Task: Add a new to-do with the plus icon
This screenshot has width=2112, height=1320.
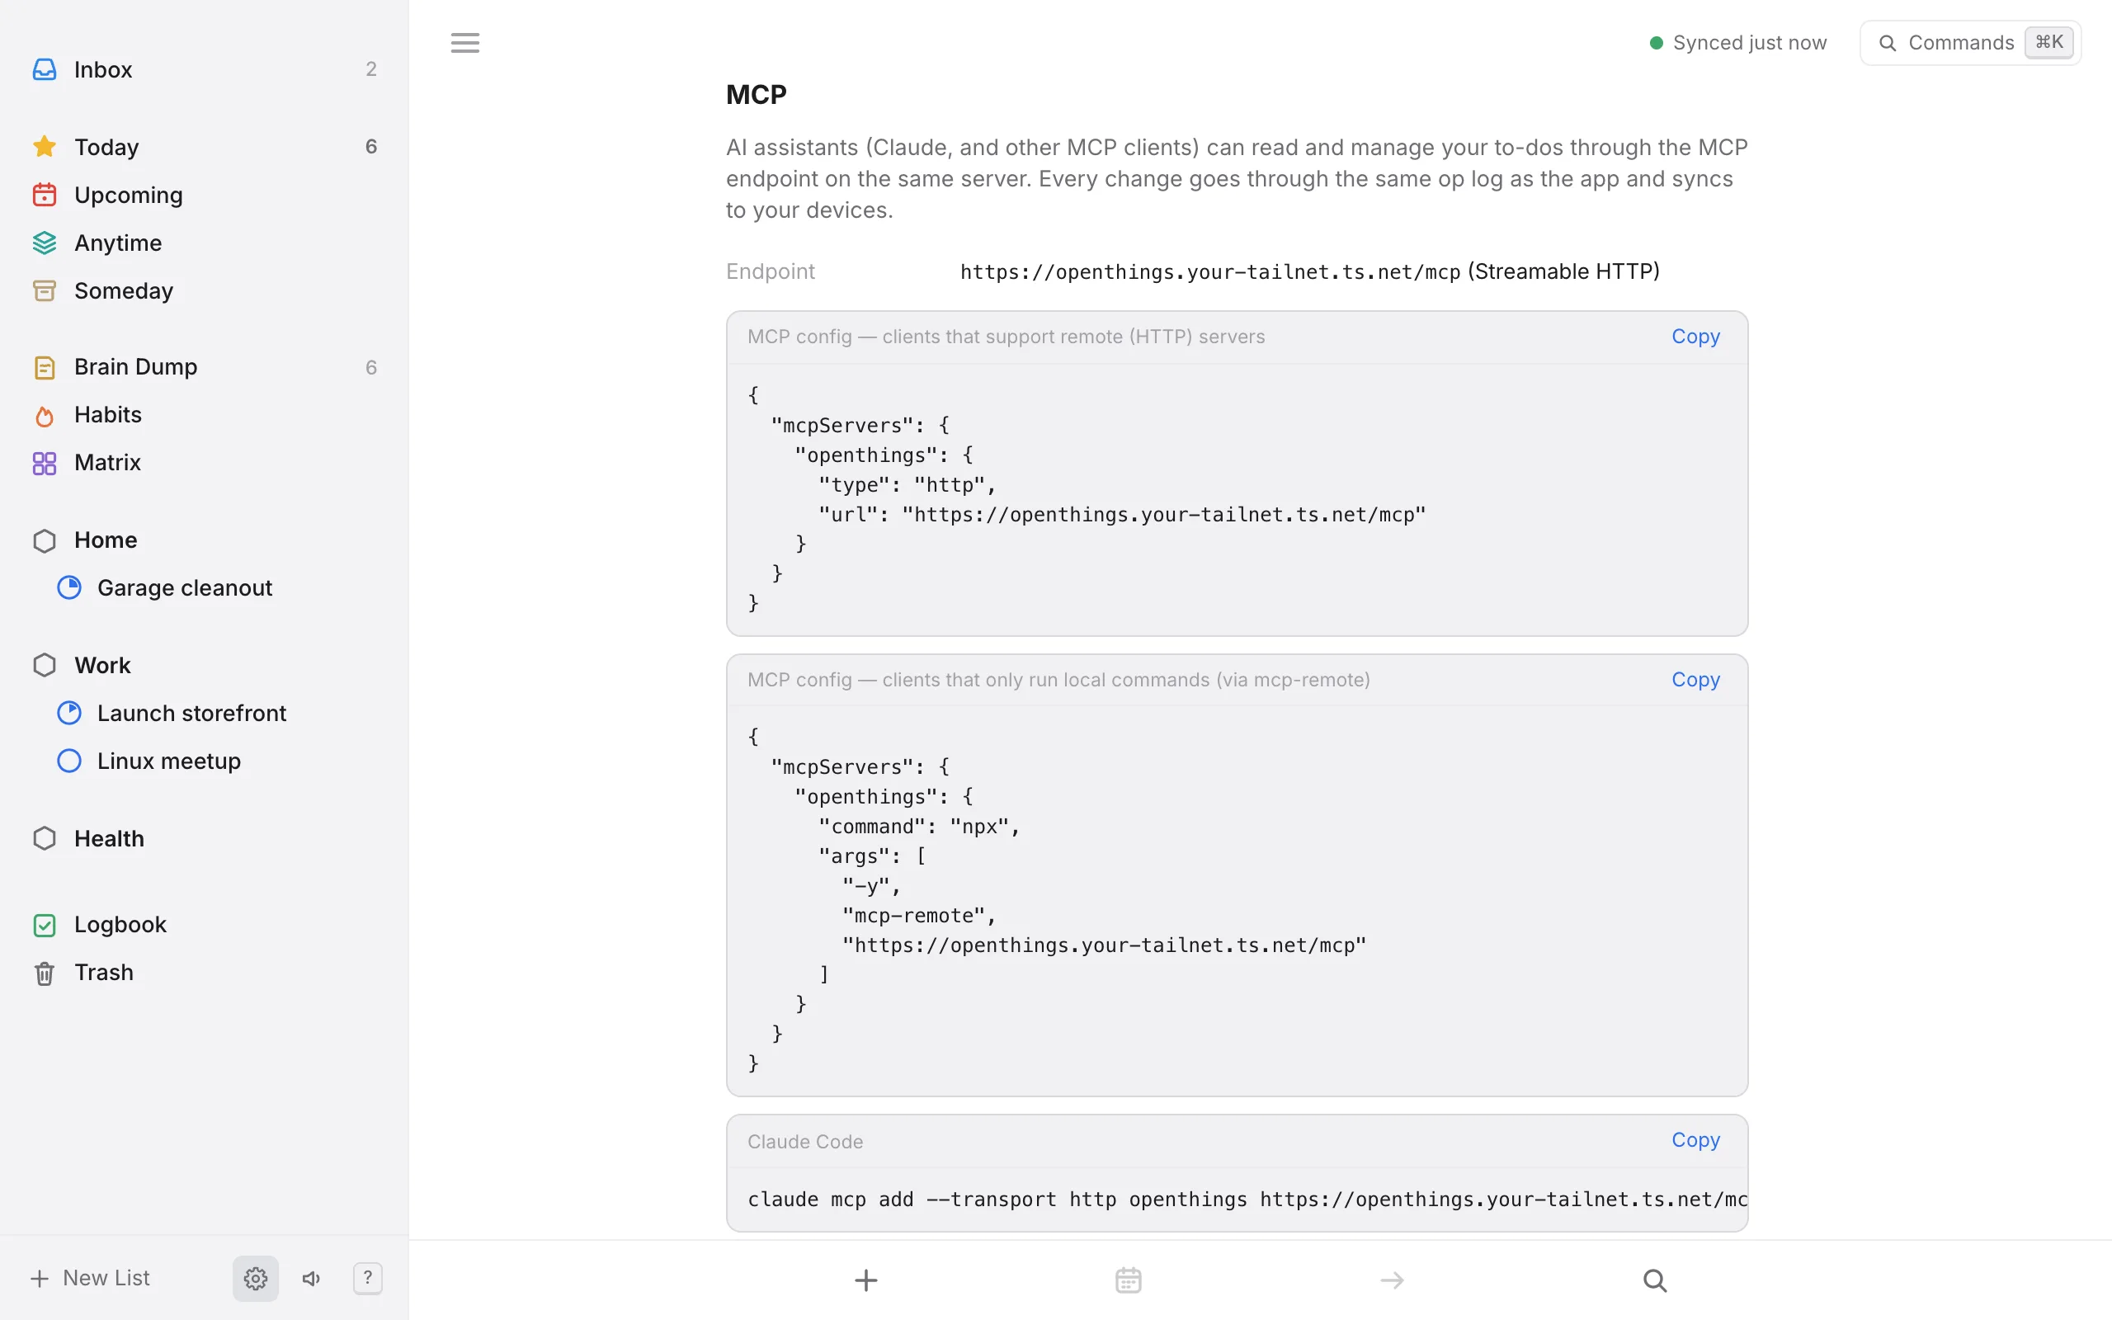Action: (865, 1280)
